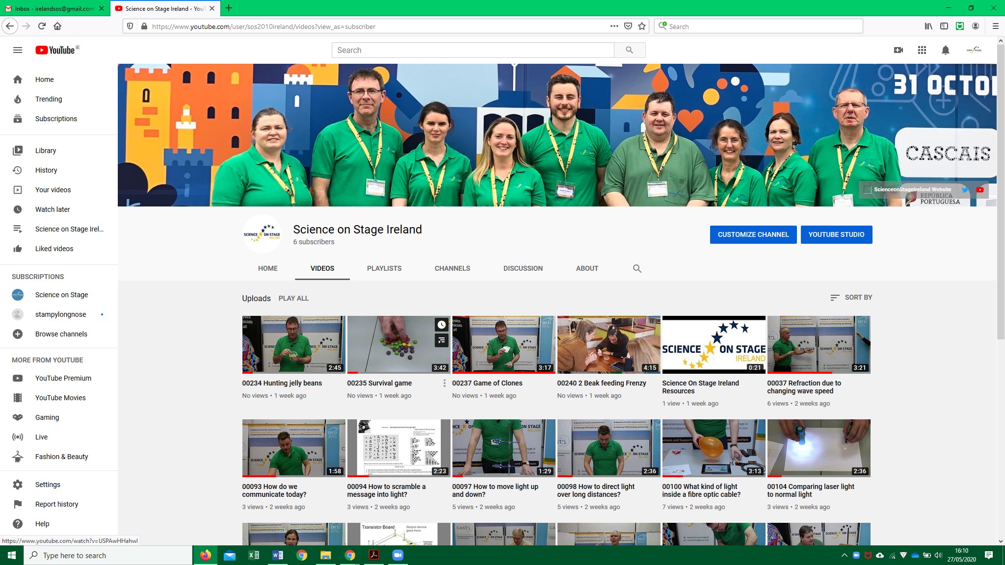1005x565 pixels.
Task: Click YOUTUBE STUDIO button
Action: [x=836, y=234]
